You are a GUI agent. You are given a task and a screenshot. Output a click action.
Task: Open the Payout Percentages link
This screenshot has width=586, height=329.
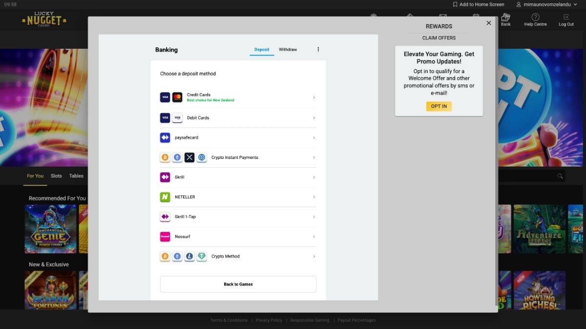coord(356,320)
